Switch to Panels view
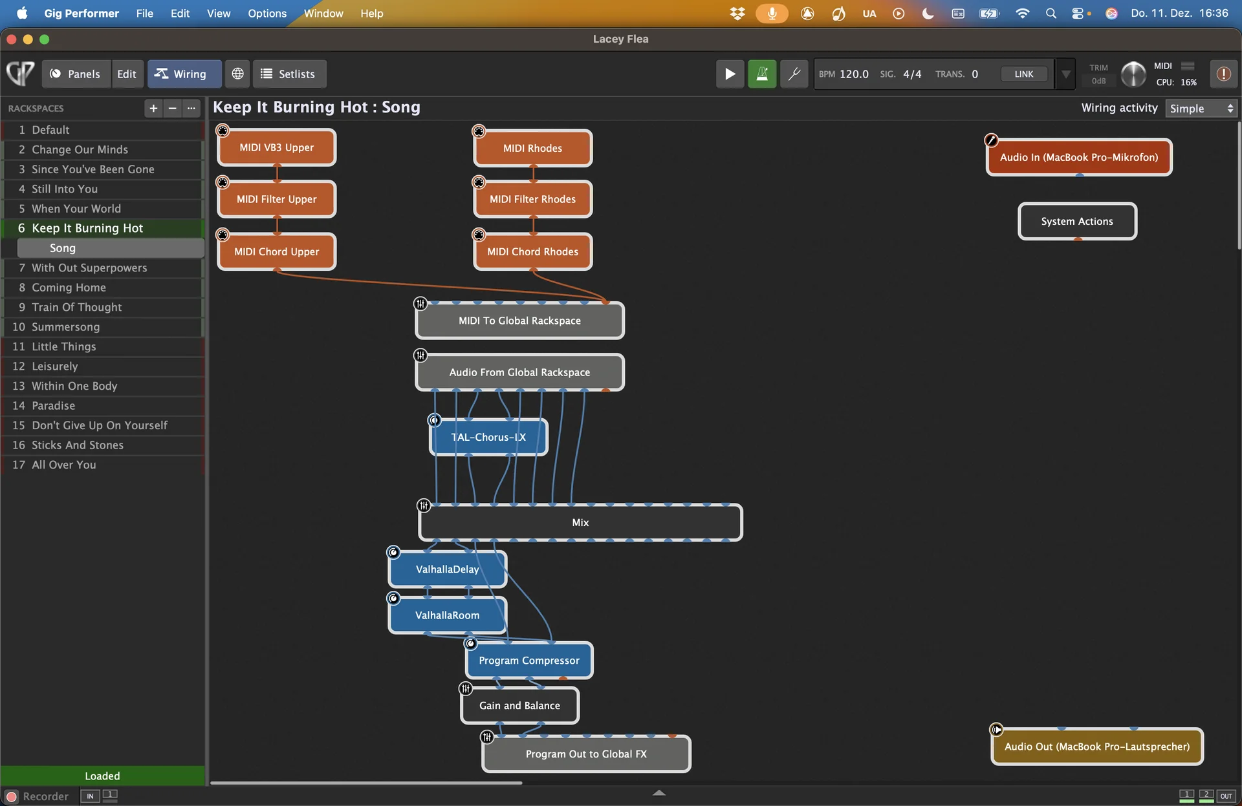The height and width of the screenshot is (806, 1242). tap(76, 74)
